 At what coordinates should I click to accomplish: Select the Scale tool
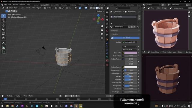pyautogui.click(x=4, y=34)
